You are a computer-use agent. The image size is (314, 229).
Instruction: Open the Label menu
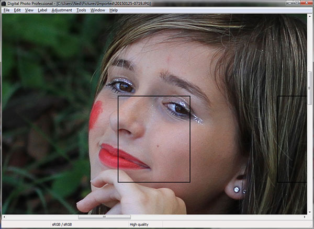42,10
